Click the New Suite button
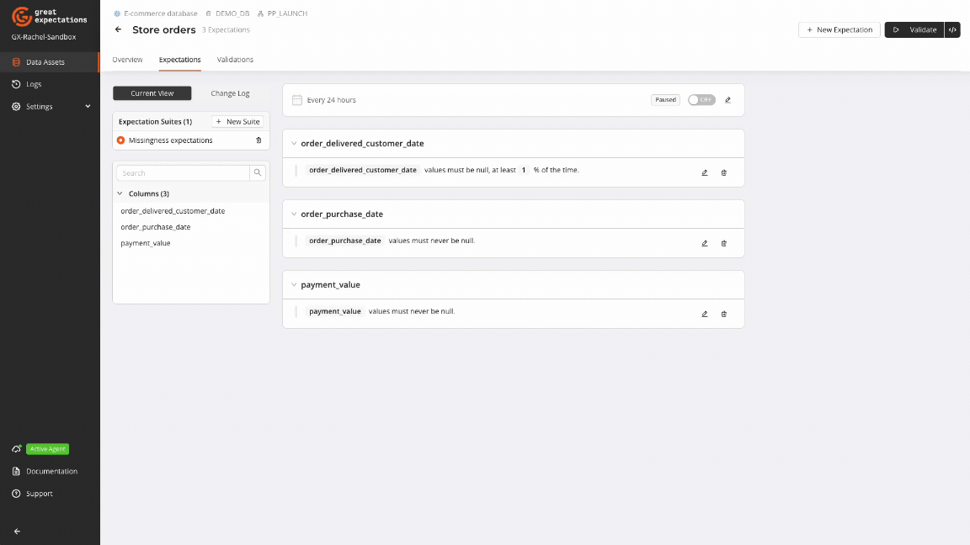This screenshot has width=970, height=545. [x=237, y=121]
